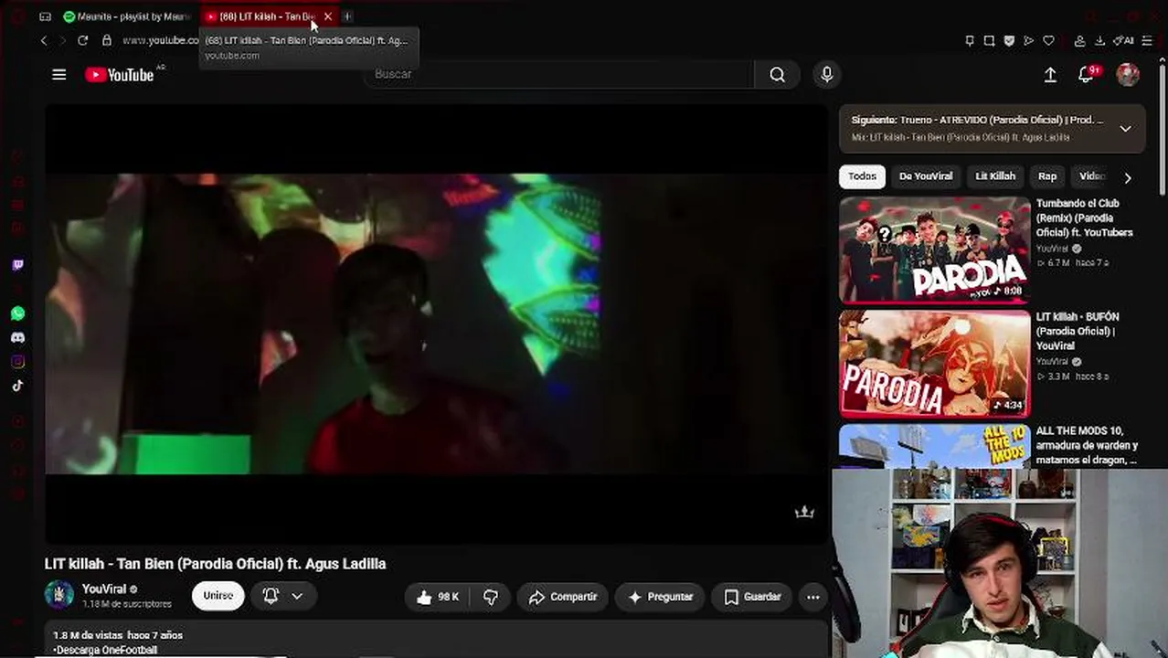This screenshot has height=658, width=1168.
Task: Select the Rap filter chip
Action: 1047,176
